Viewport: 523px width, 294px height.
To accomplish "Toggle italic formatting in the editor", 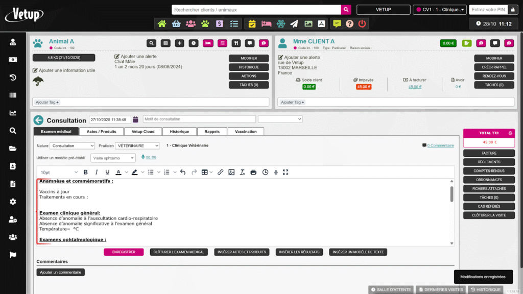I will (96, 173).
